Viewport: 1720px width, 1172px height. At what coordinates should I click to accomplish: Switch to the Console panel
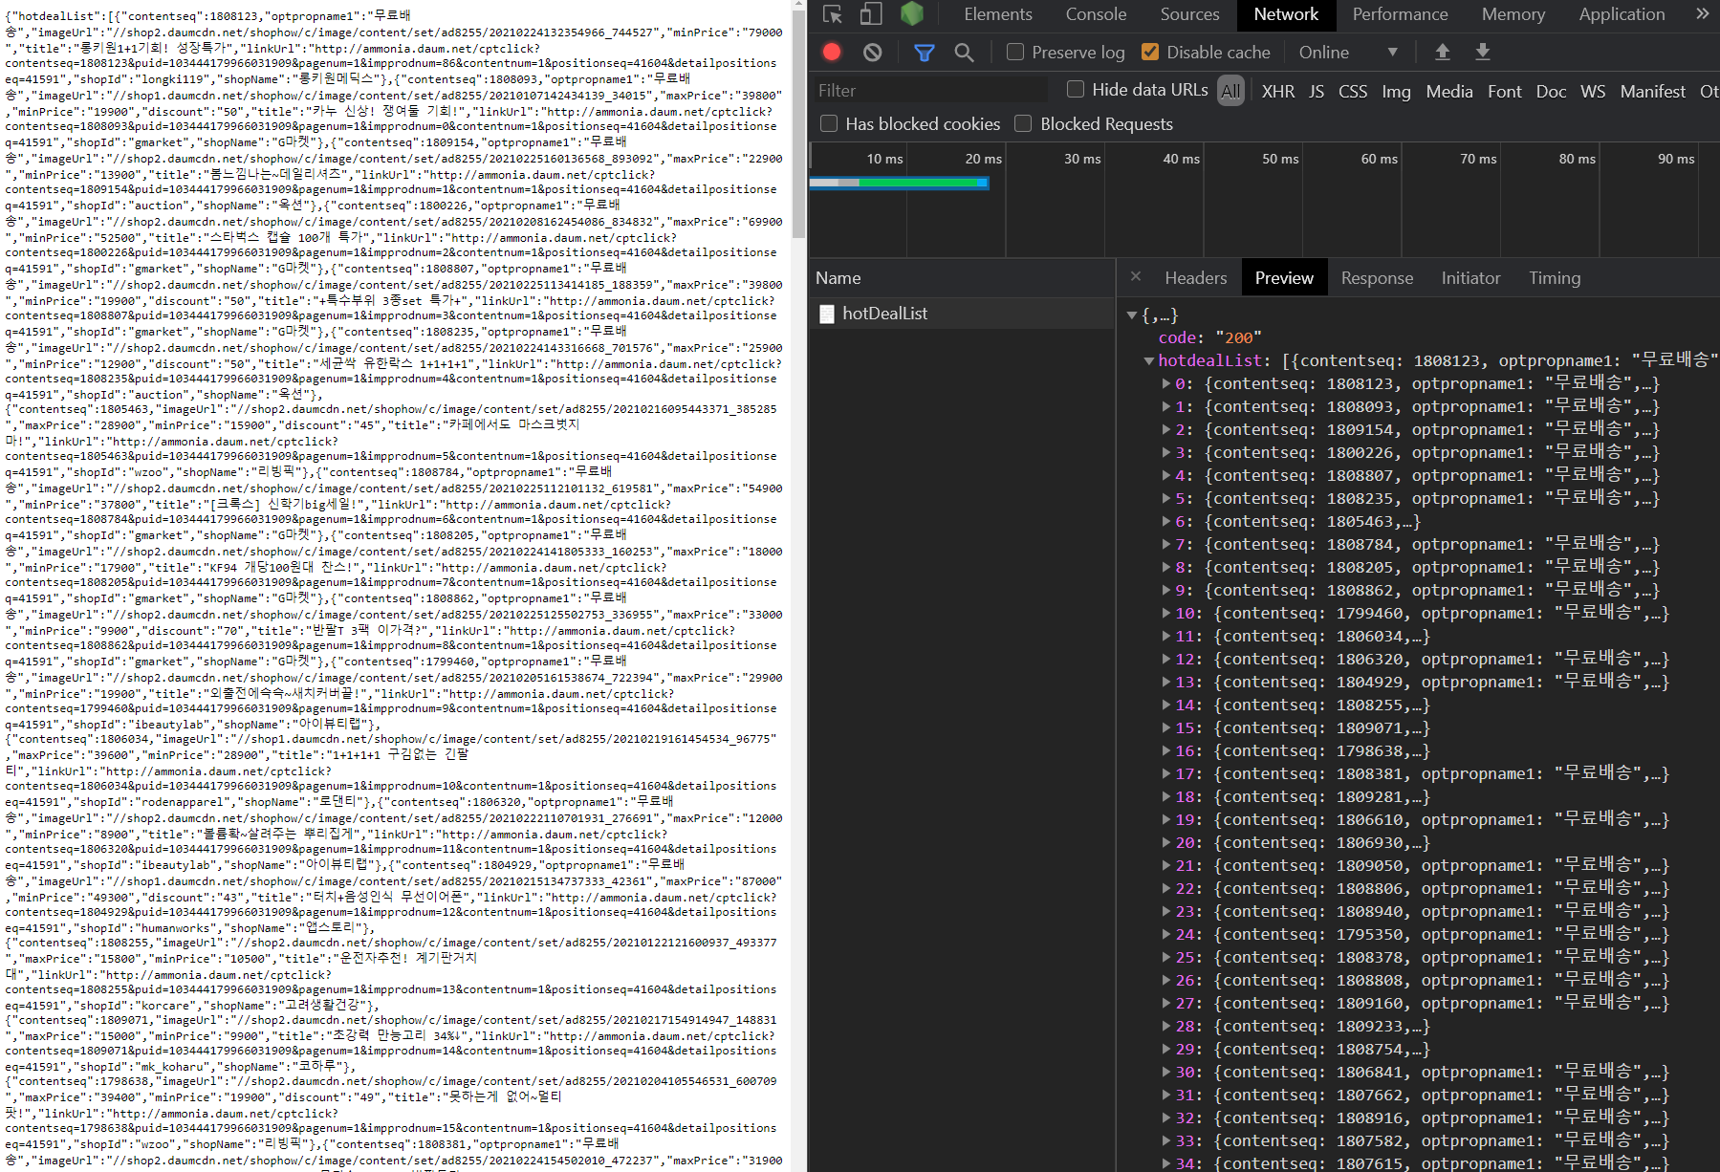(x=1095, y=14)
